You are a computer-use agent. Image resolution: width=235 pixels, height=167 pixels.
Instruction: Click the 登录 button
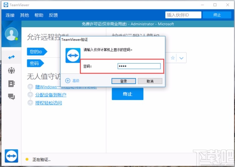124,81
